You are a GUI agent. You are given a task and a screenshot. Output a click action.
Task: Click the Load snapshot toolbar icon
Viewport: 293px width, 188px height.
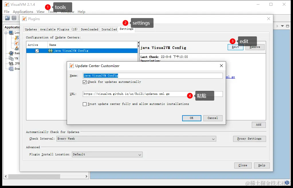tap(7, 18)
